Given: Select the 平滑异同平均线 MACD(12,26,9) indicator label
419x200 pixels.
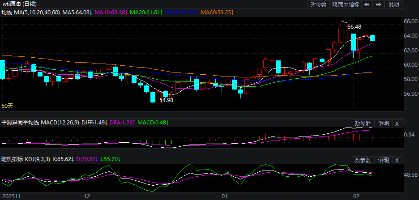Looking at the screenshot, I should [x=40, y=123].
